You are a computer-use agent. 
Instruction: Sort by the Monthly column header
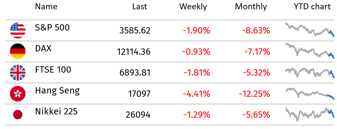click(251, 7)
